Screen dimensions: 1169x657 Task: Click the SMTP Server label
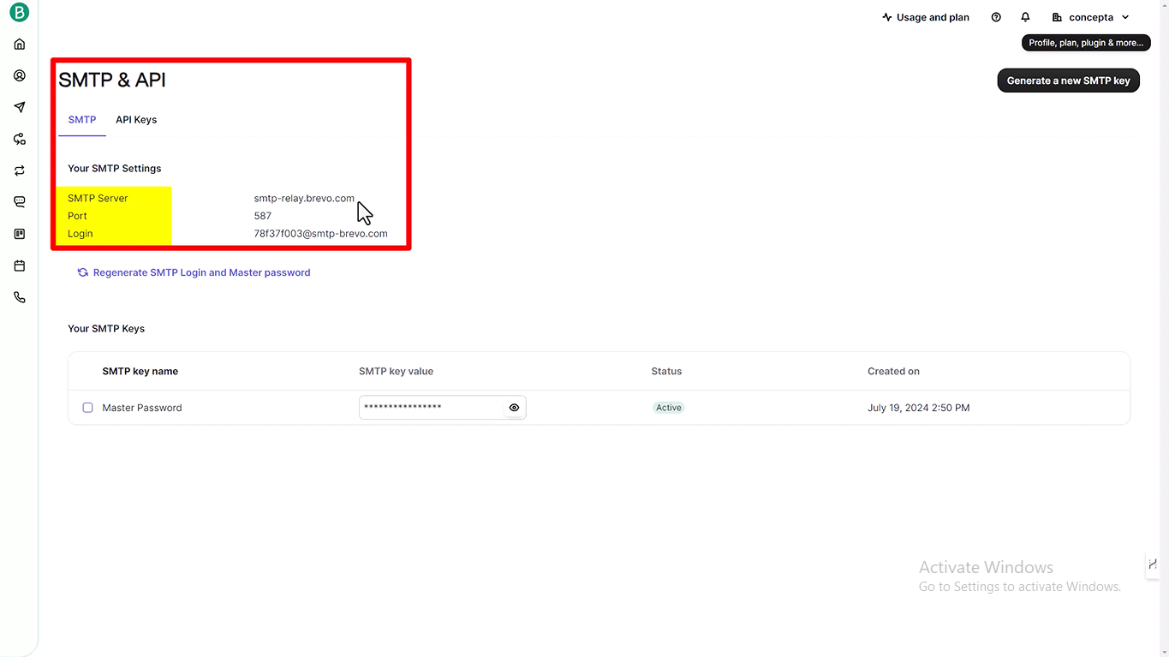pos(98,198)
